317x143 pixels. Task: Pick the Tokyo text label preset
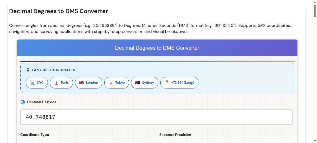pos(120,83)
